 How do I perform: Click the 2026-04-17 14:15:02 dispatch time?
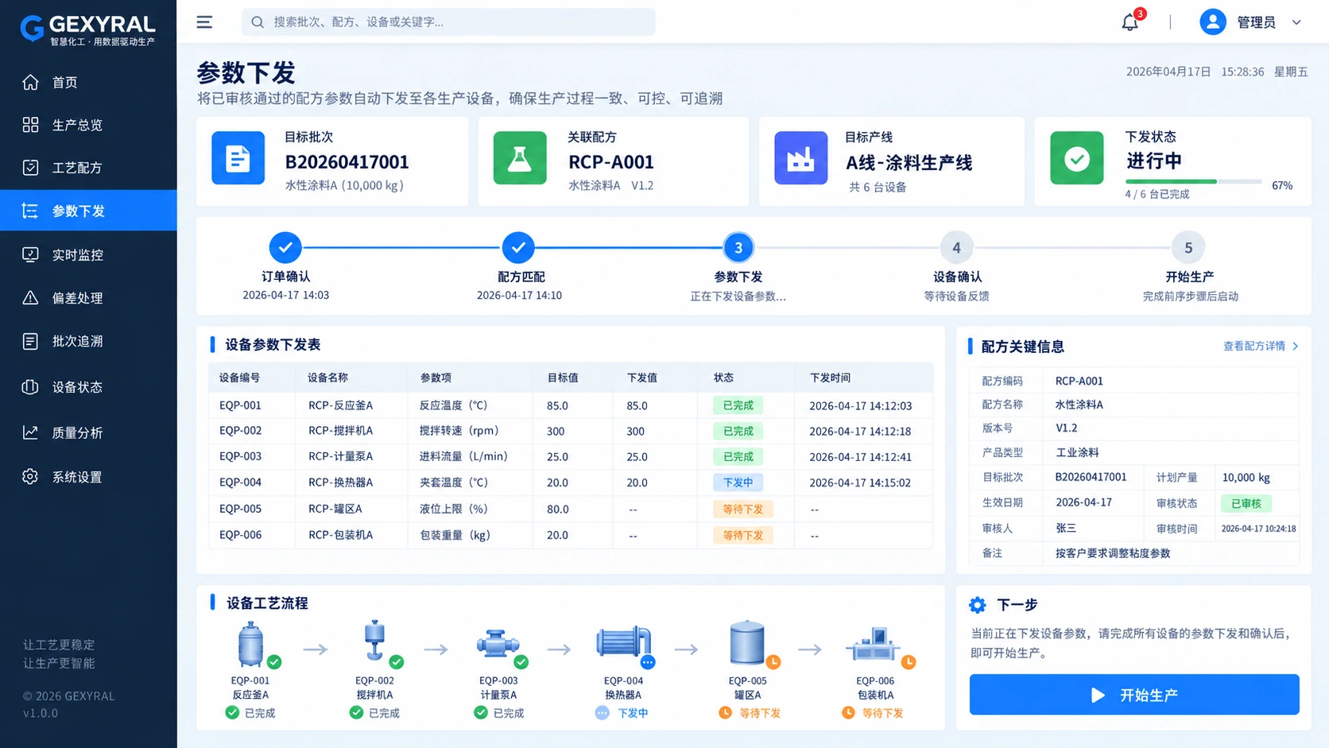click(x=860, y=483)
